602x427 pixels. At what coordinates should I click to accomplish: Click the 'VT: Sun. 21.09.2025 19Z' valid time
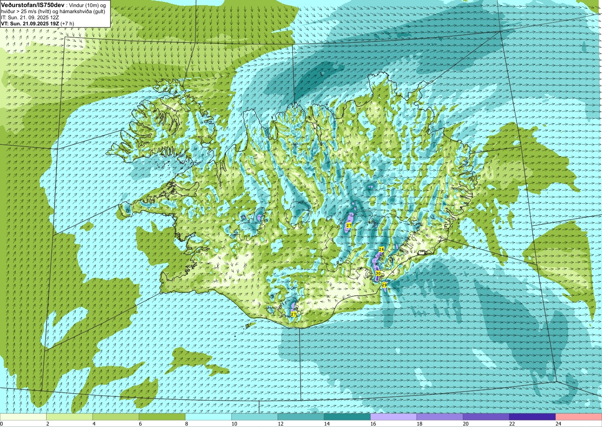click(30, 23)
